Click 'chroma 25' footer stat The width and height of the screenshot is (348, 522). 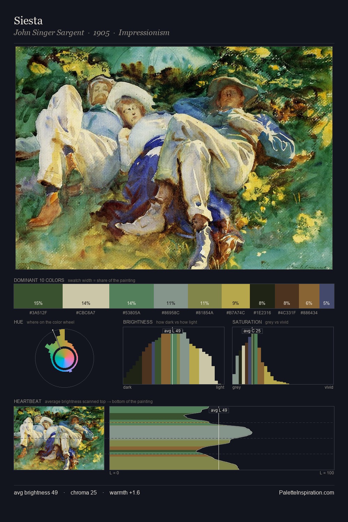[84, 493]
